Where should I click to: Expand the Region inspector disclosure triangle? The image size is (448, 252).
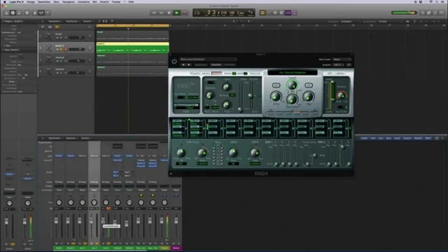2,21
